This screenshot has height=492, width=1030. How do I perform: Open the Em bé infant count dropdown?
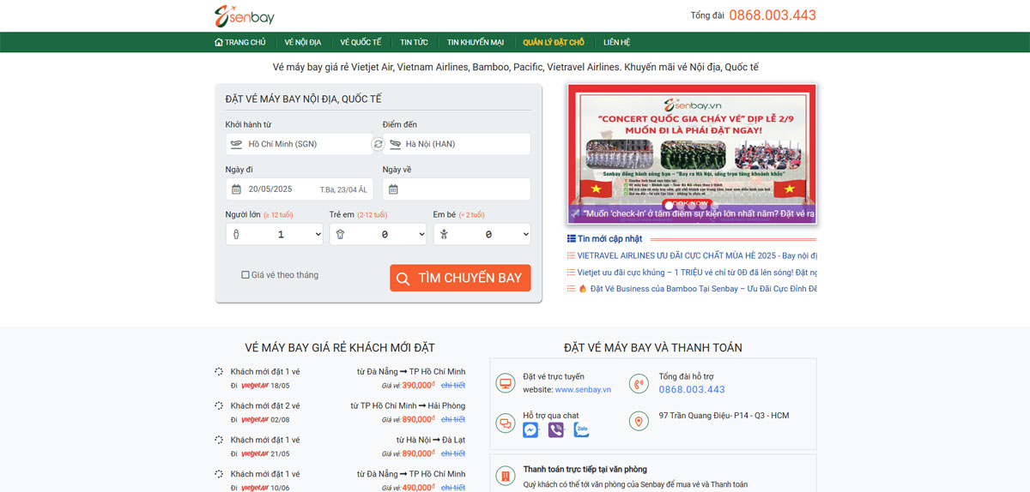[x=482, y=234]
